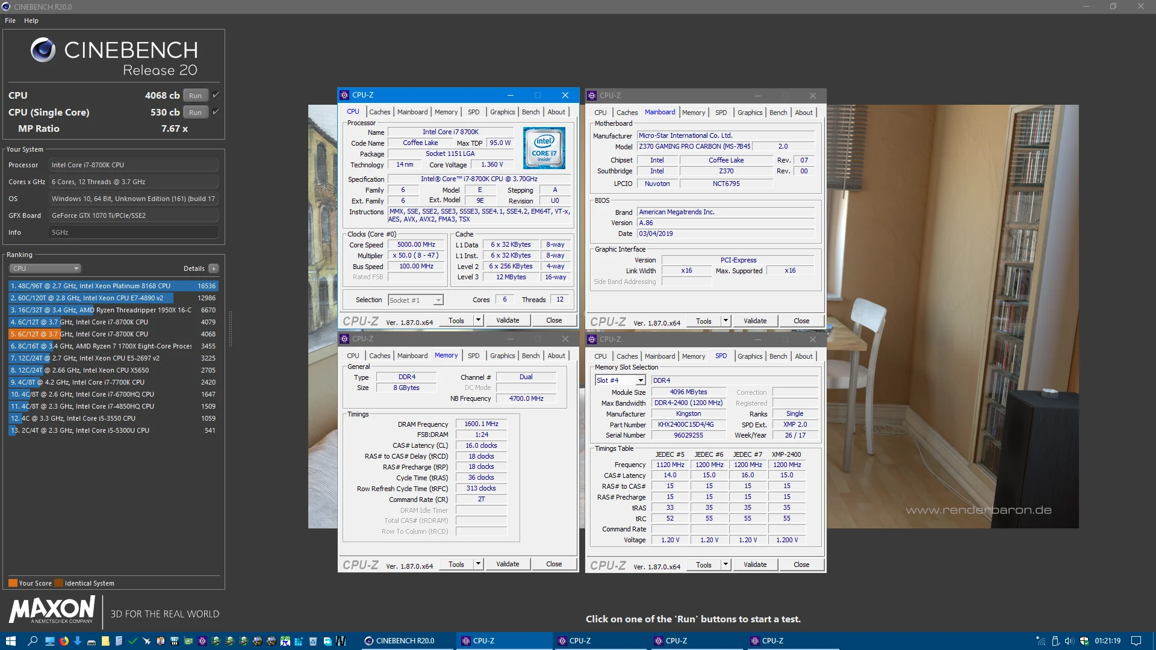The width and height of the screenshot is (1156, 650).
Task: Click the Intel Core i7 logo in CPU-Z
Action: pyautogui.click(x=544, y=147)
